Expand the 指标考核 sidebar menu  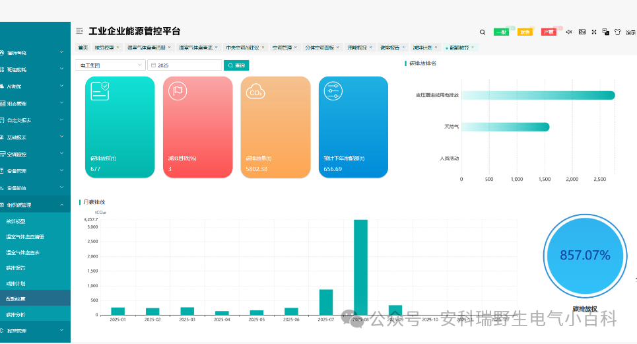tap(36, 52)
